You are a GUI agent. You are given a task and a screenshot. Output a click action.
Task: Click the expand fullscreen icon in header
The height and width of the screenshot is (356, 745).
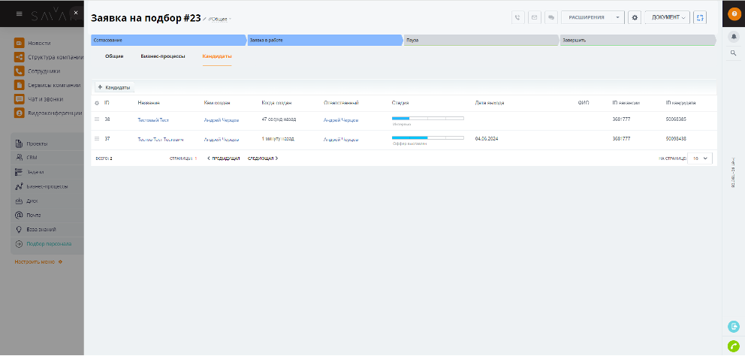(700, 17)
